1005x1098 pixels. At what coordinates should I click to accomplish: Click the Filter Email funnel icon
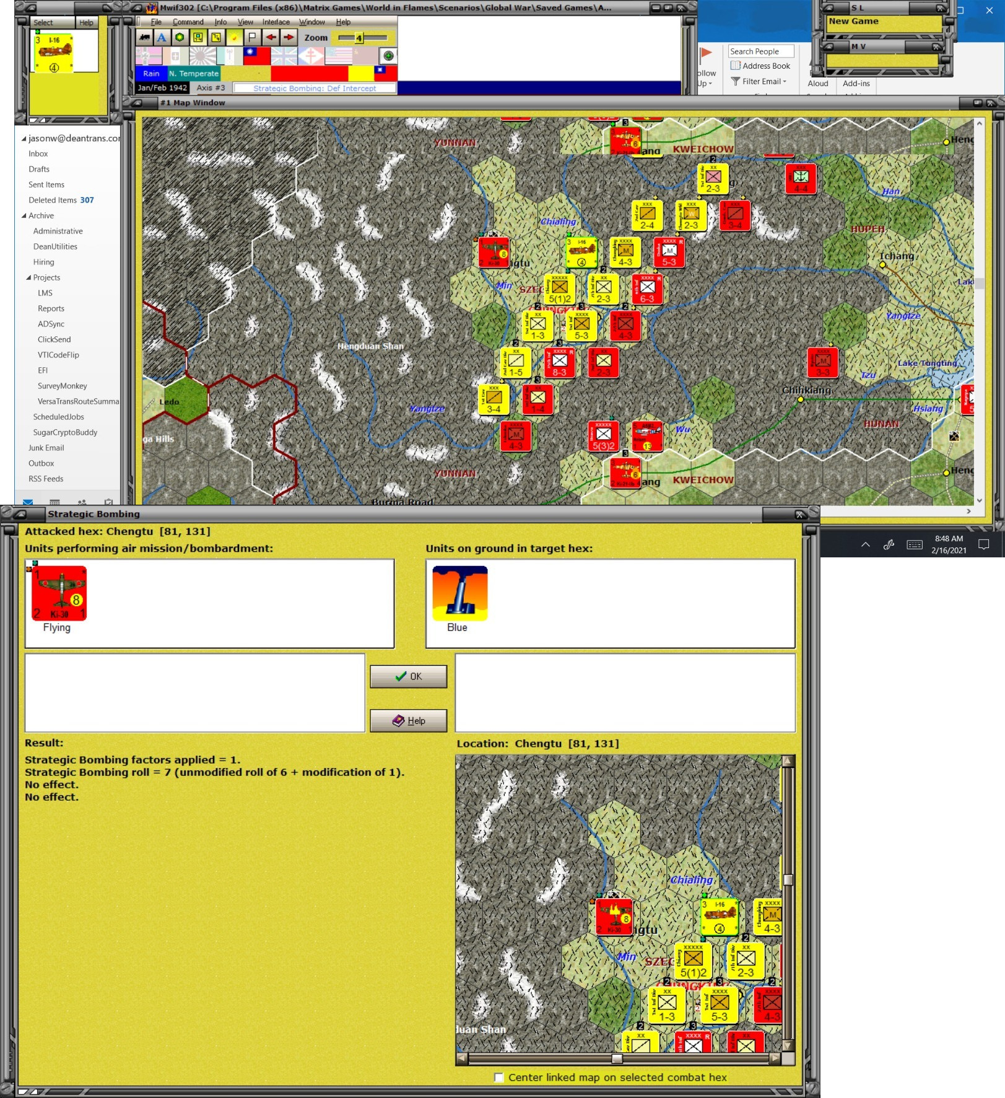click(x=735, y=81)
